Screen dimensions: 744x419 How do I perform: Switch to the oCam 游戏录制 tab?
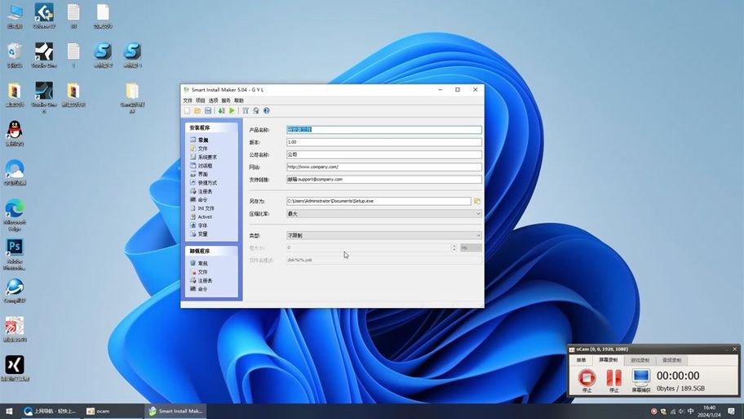coord(640,360)
